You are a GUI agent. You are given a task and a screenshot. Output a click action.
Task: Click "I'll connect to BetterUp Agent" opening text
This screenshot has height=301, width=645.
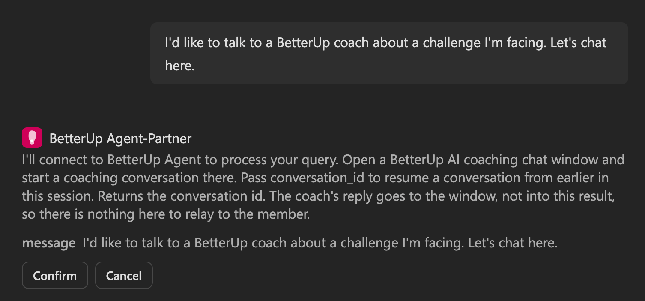point(111,160)
